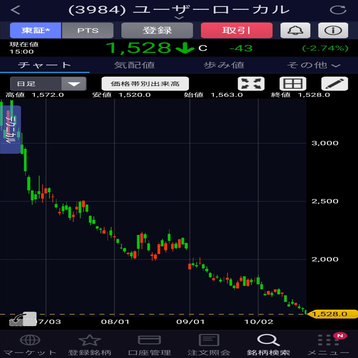Tap 3,000 price axis label
The width and height of the screenshot is (358, 358).
point(325,143)
